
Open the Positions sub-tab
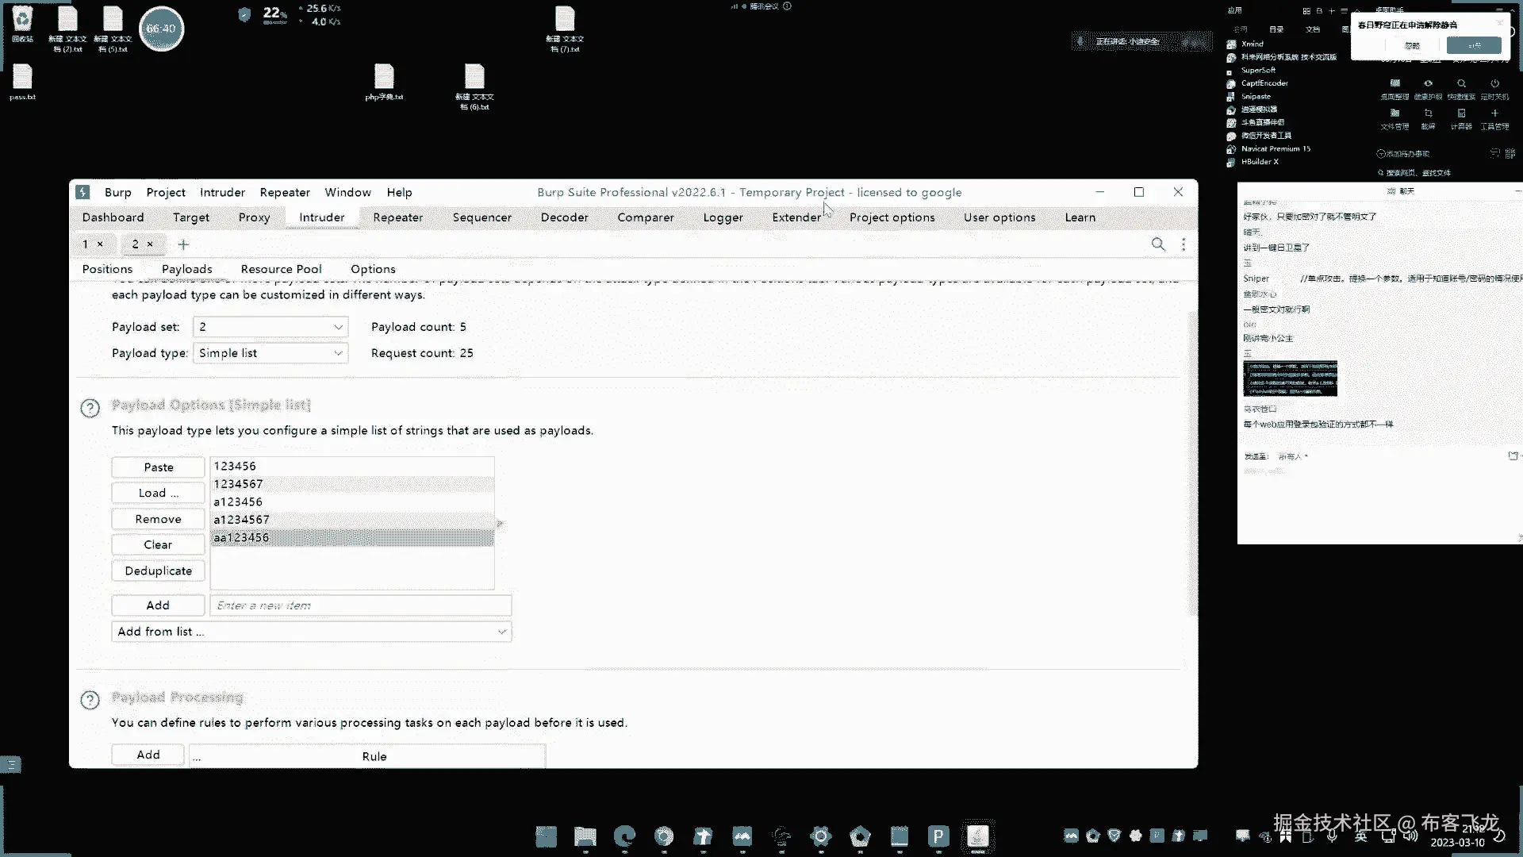(x=107, y=269)
